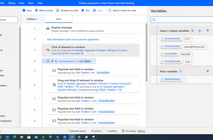
Task: Open the Mail app from the taskbar
Action: coord(36,137)
